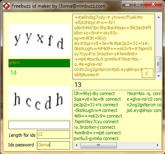Viewport: 165px width, 154px height.
Task: Click the Freebuzz app icon in title bar
Action: click(6, 6)
